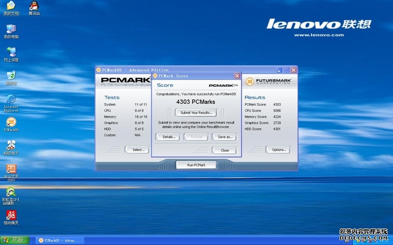This screenshot has height=245, width=393.
Task: Click Save as button in score dialog
Action: point(225,137)
